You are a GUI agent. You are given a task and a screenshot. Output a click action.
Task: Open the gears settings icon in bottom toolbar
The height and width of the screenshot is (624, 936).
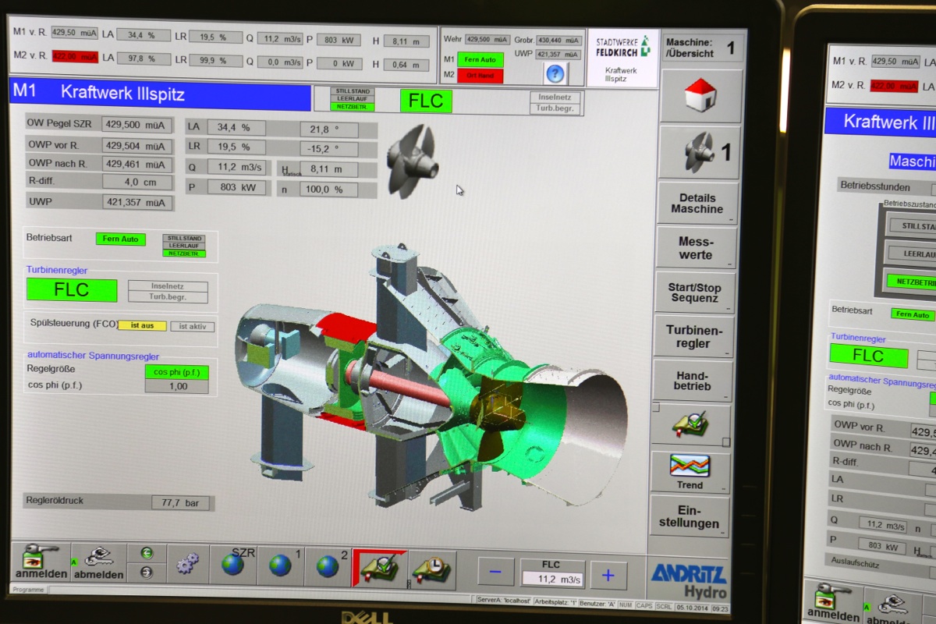click(187, 563)
